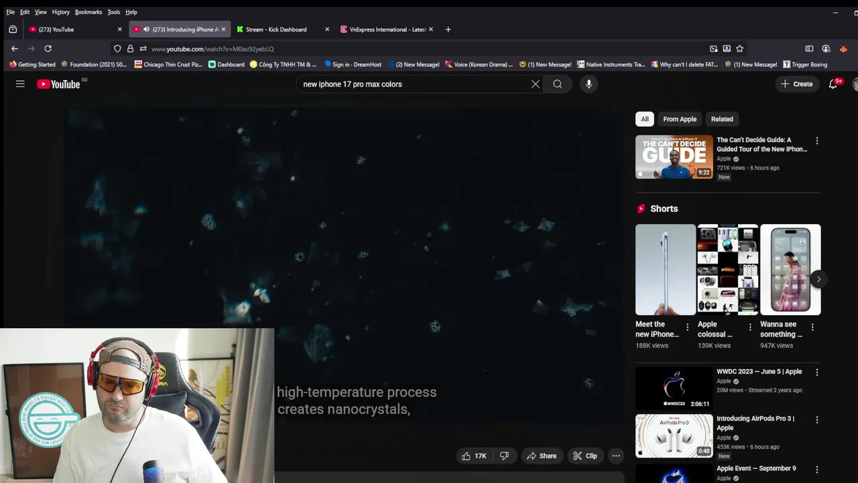Image resolution: width=858 pixels, height=483 pixels.
Task: Create a Clip of the video
Action: (585, 455)
